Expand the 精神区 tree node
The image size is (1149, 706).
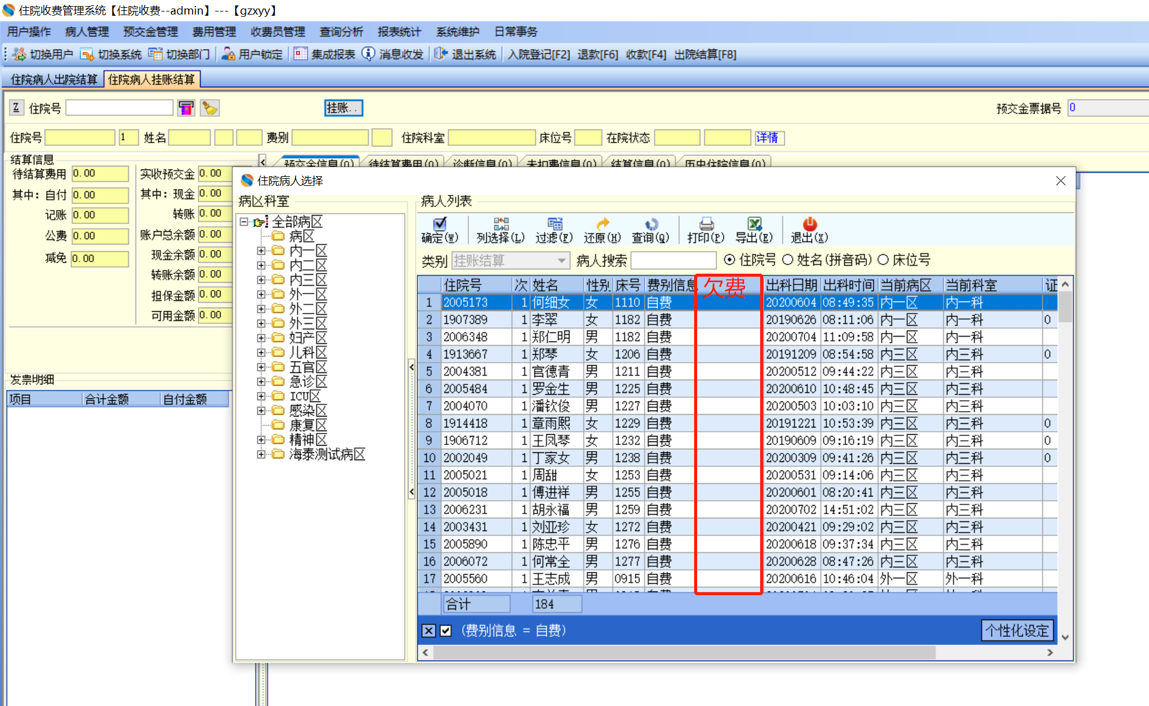coord(260,440)
